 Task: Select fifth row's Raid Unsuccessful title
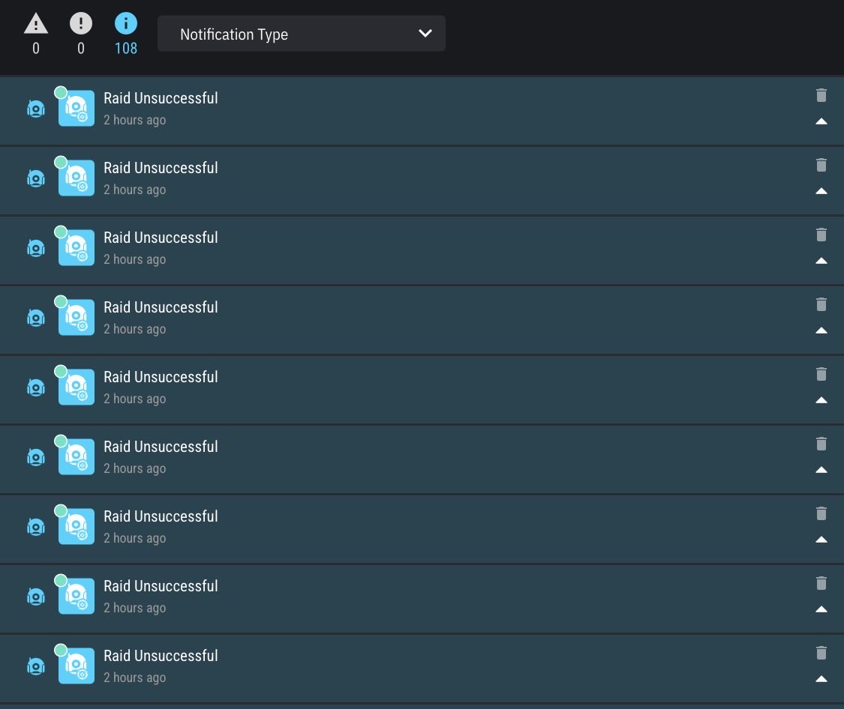pyautogui.click(x=161, y=377)
